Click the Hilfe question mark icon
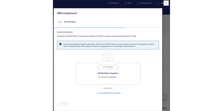 click(x=125, y=3)
